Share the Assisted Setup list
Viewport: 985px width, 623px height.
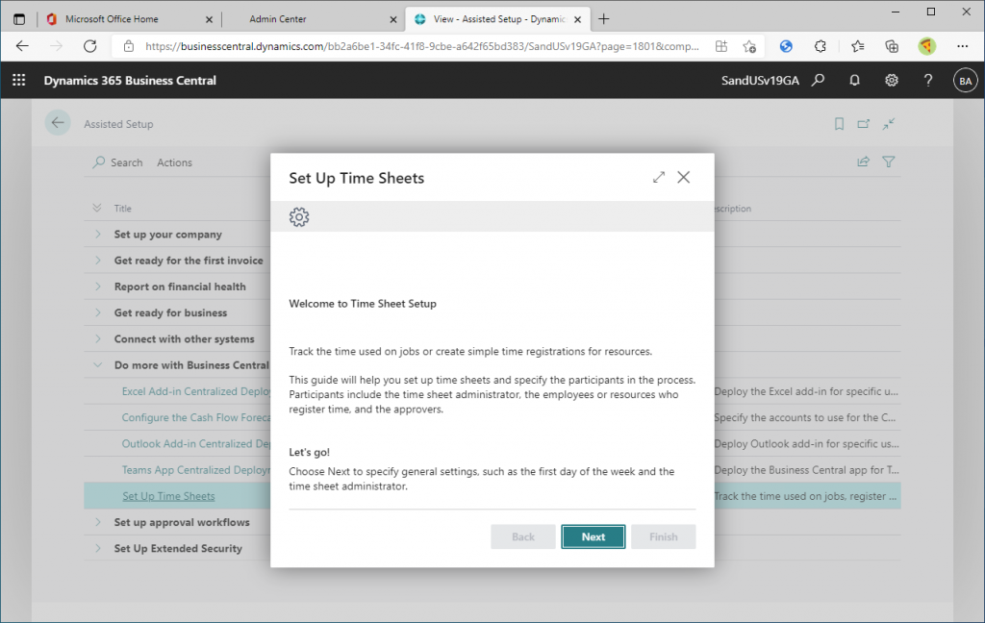[x=864, y=162]
